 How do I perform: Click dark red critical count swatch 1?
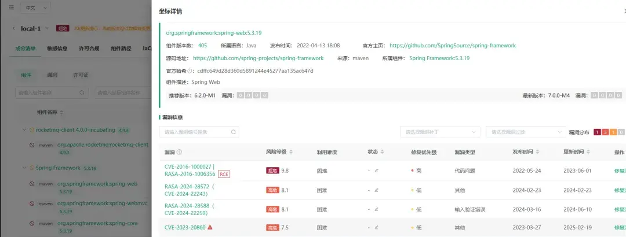pos(598,132)
